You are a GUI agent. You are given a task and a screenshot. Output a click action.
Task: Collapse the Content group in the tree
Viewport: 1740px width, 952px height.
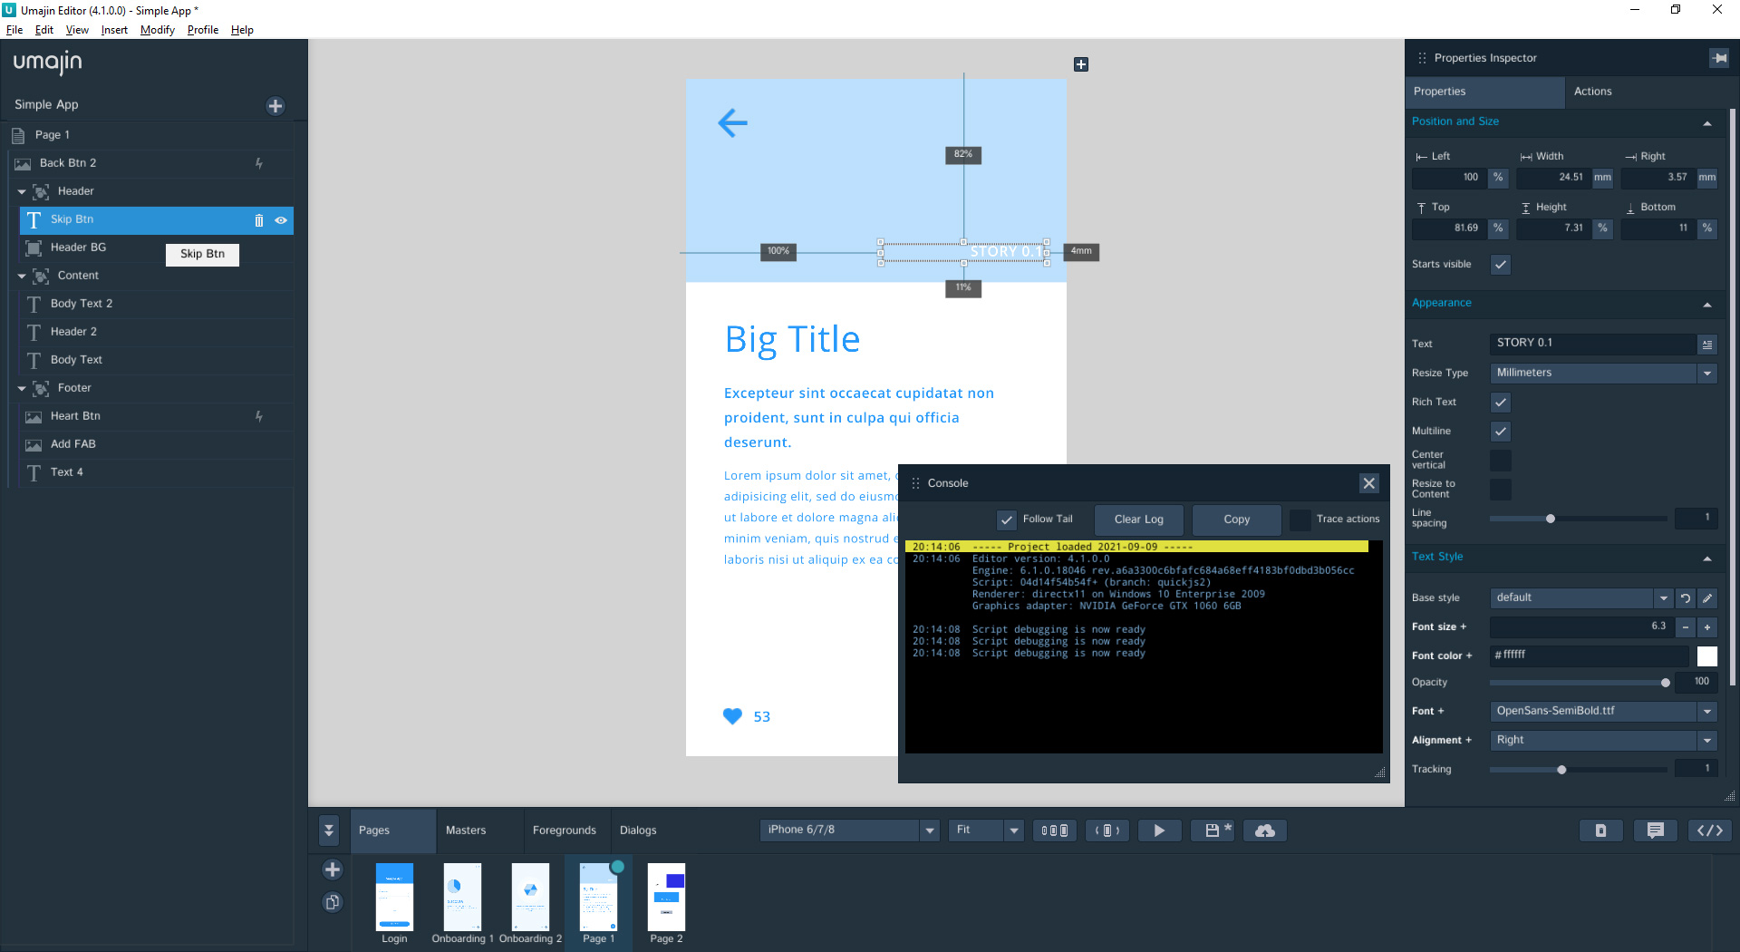pos(22,276)
